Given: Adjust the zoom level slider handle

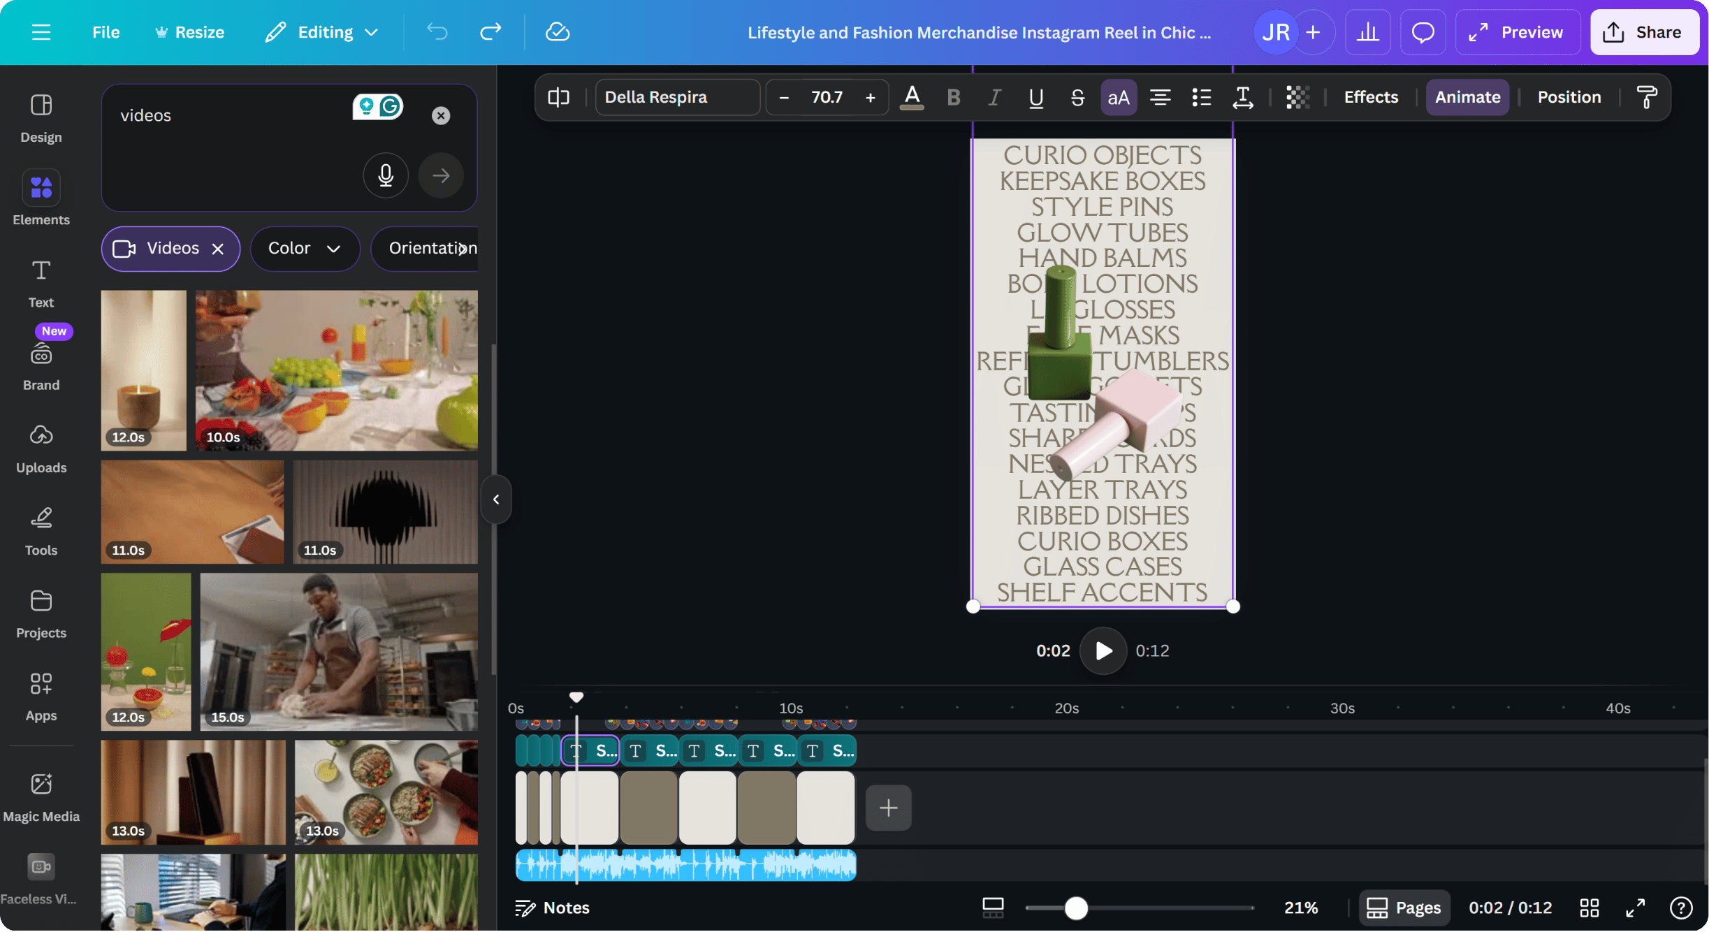Looking at the screenshot, I should point(1076,908).
